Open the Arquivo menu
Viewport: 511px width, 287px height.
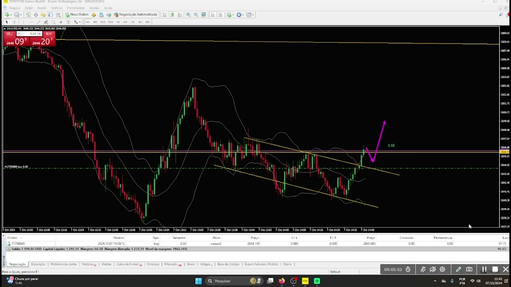(14, 8)
